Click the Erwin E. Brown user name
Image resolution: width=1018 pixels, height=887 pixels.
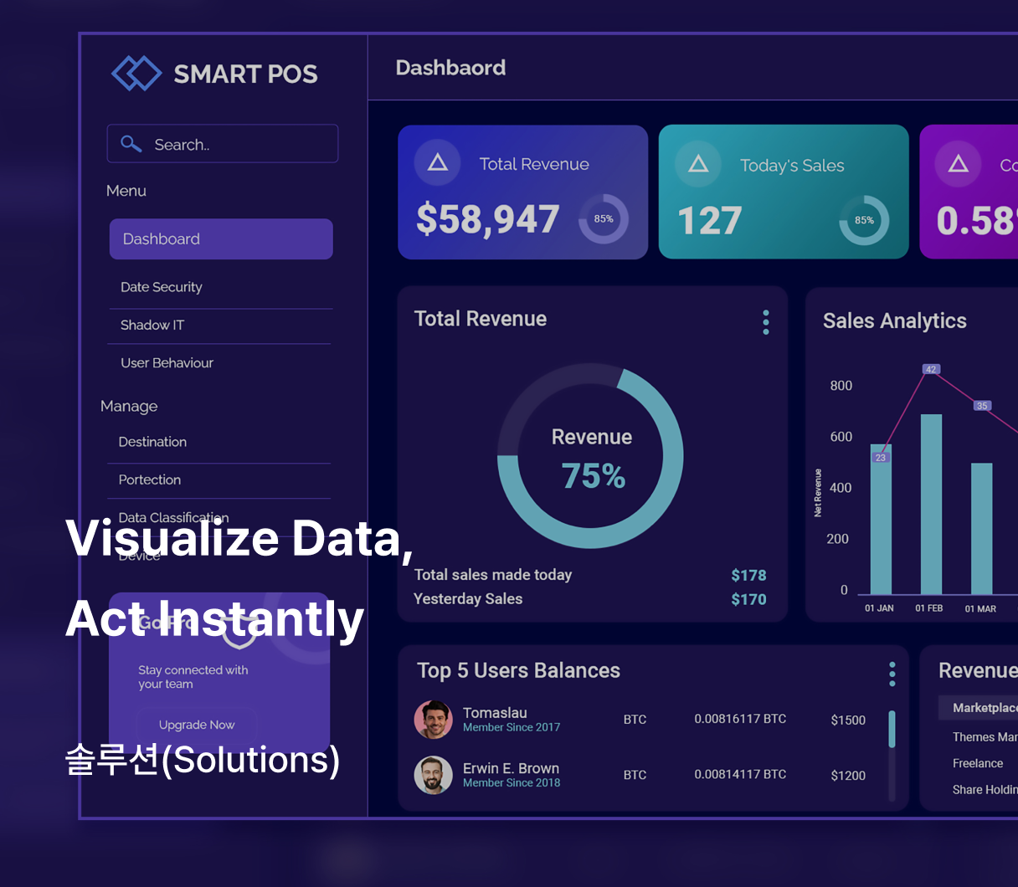(511, 768)
